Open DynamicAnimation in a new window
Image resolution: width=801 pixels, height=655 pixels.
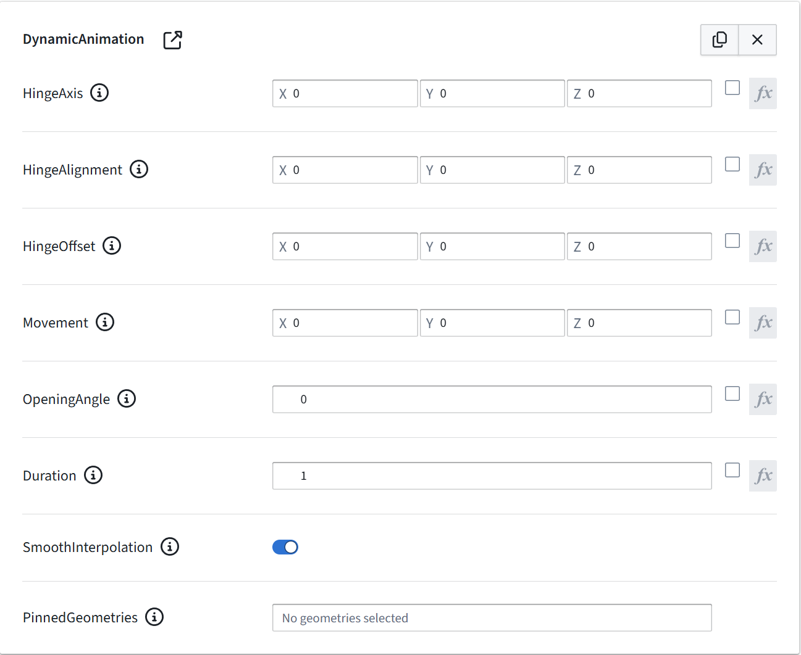(x=172, y=39)
